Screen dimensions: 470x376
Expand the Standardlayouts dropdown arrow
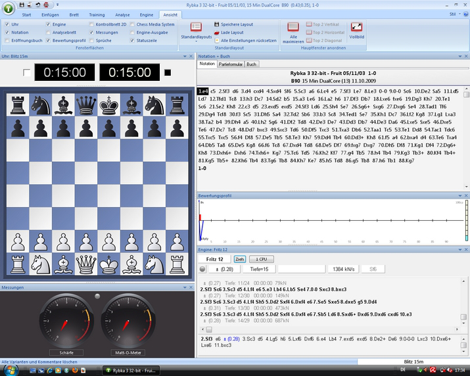196,41
